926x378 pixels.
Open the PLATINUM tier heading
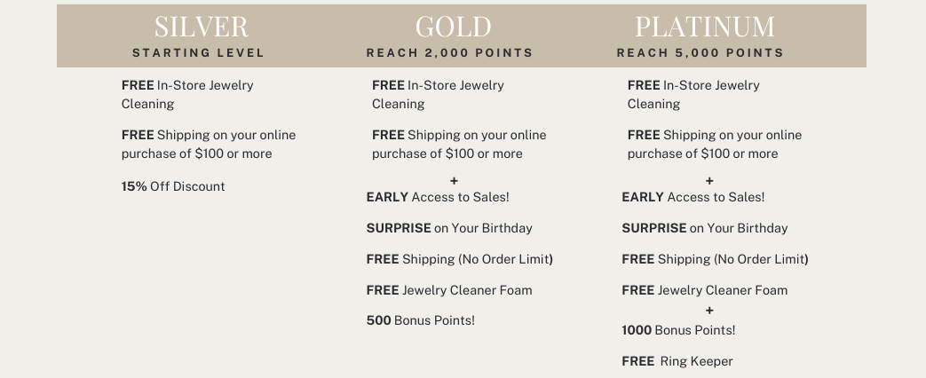click(x=705, y=27)
